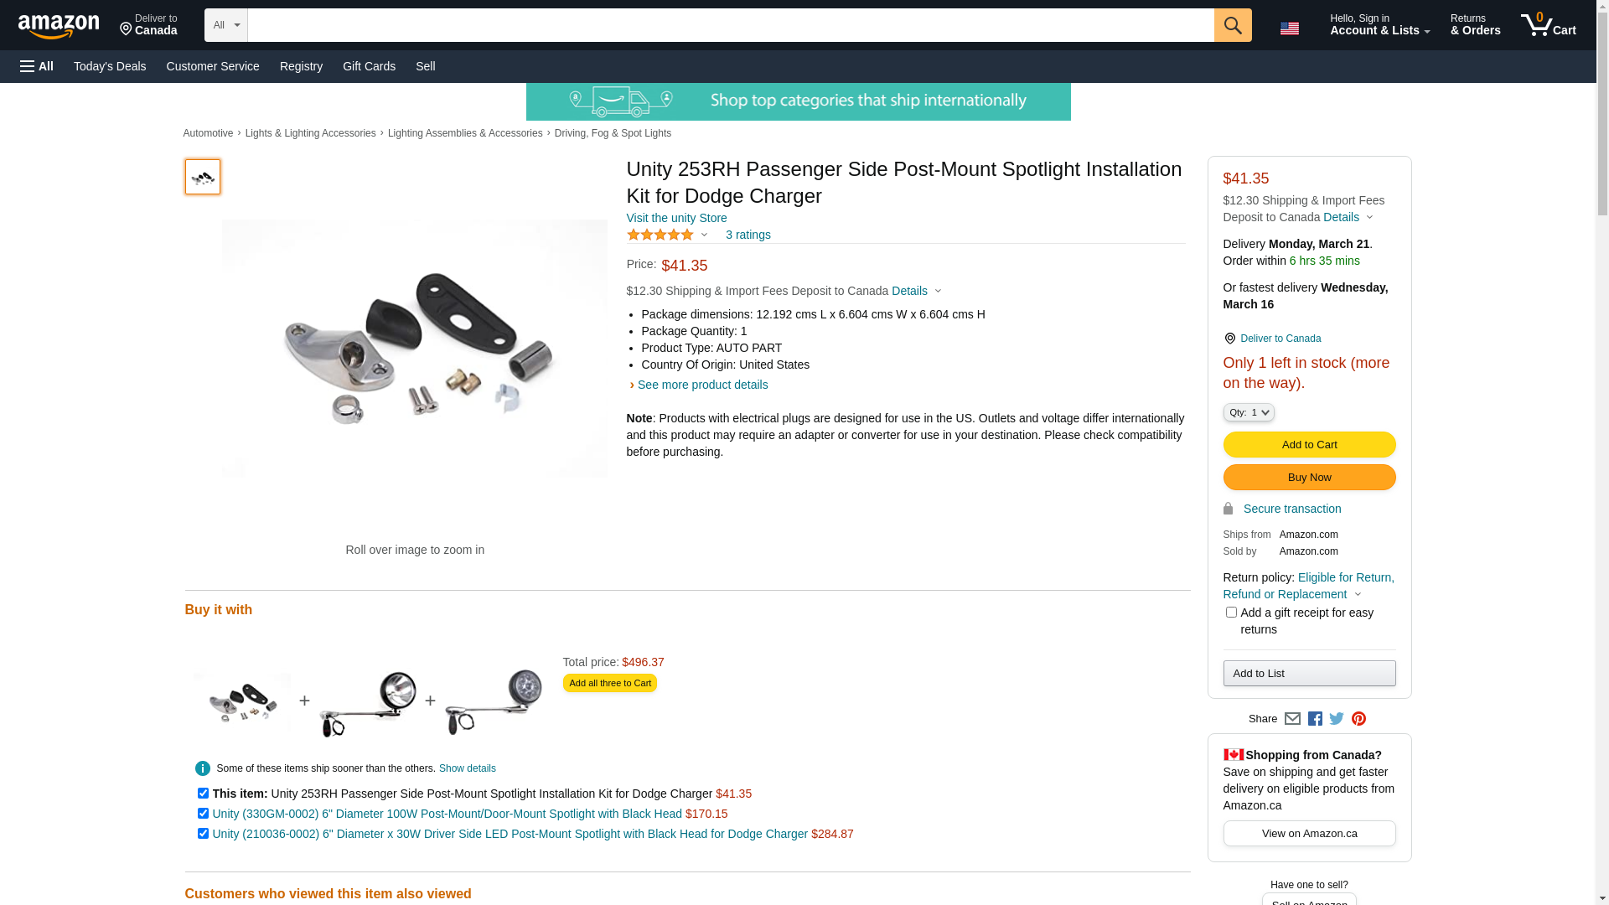
Task: Share the product on Pinterest
Action: (1358, 719)
